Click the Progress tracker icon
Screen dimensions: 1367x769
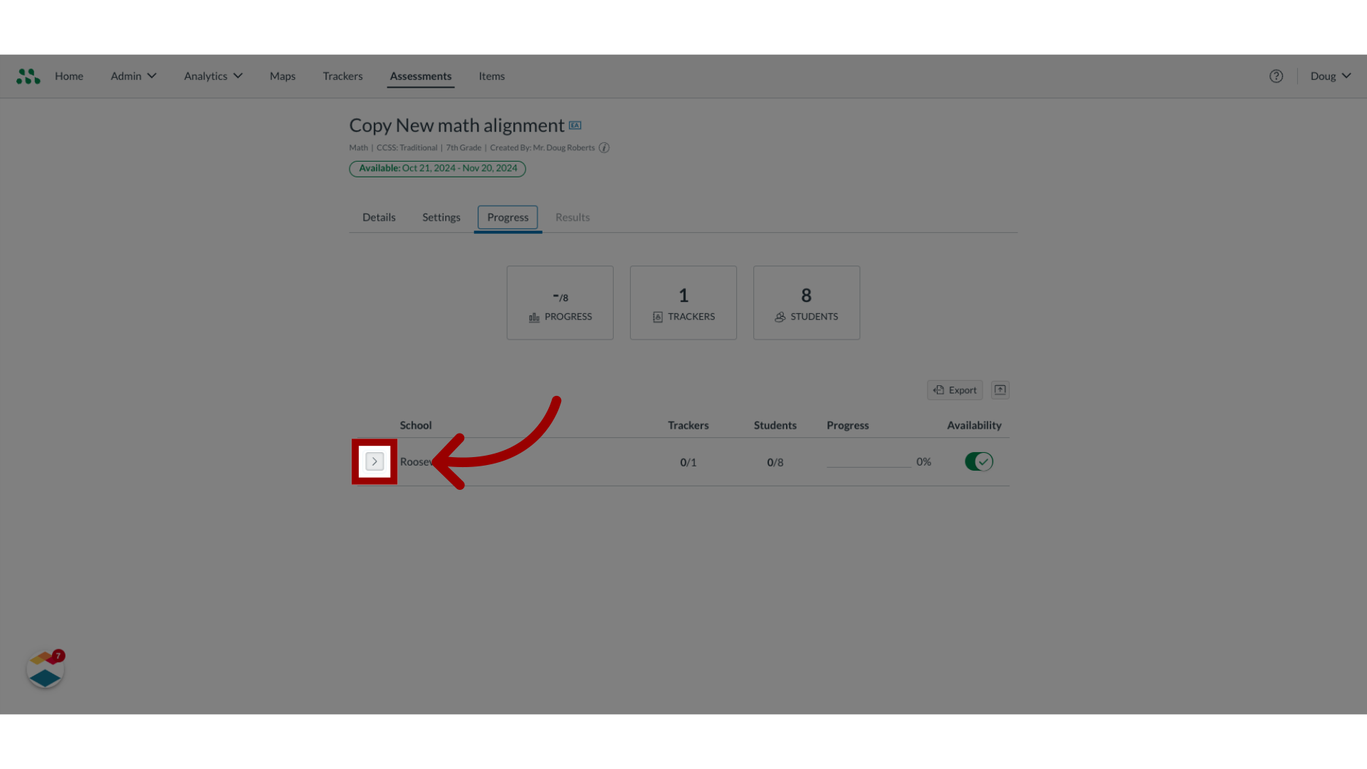click(x=374, y=461)
